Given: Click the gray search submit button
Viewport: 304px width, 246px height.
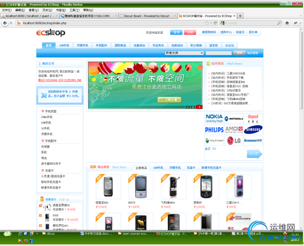Looking at the screenshot, I should (x=239, y=53).
